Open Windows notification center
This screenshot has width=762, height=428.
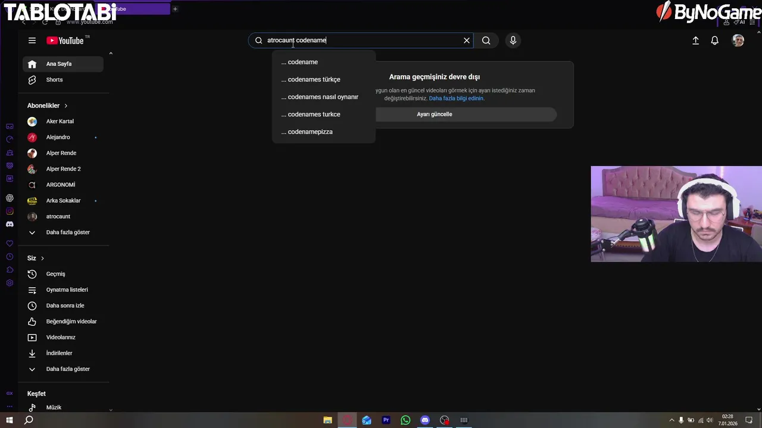(x=749, y=420)
